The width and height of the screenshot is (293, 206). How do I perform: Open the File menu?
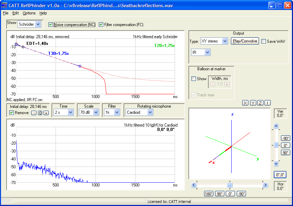[5, 13]
